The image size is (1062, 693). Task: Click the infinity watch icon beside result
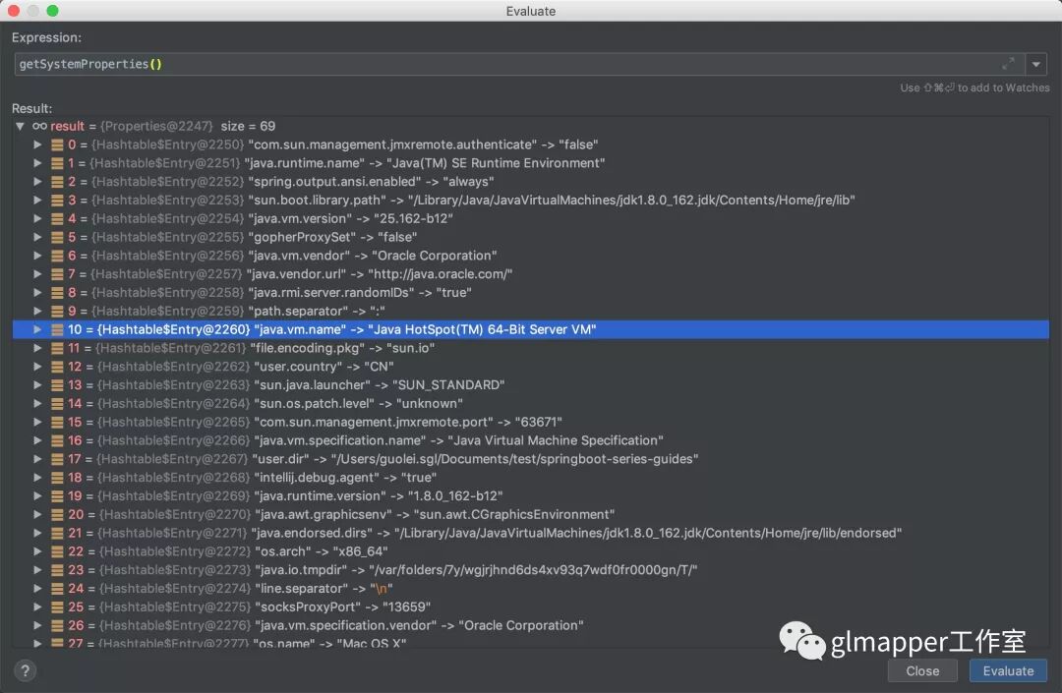click(x=40, y=126)
